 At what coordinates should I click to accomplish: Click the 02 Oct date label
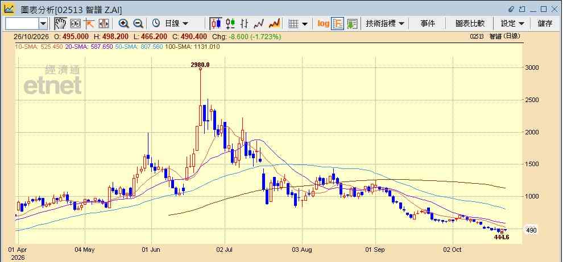(453, 250)
